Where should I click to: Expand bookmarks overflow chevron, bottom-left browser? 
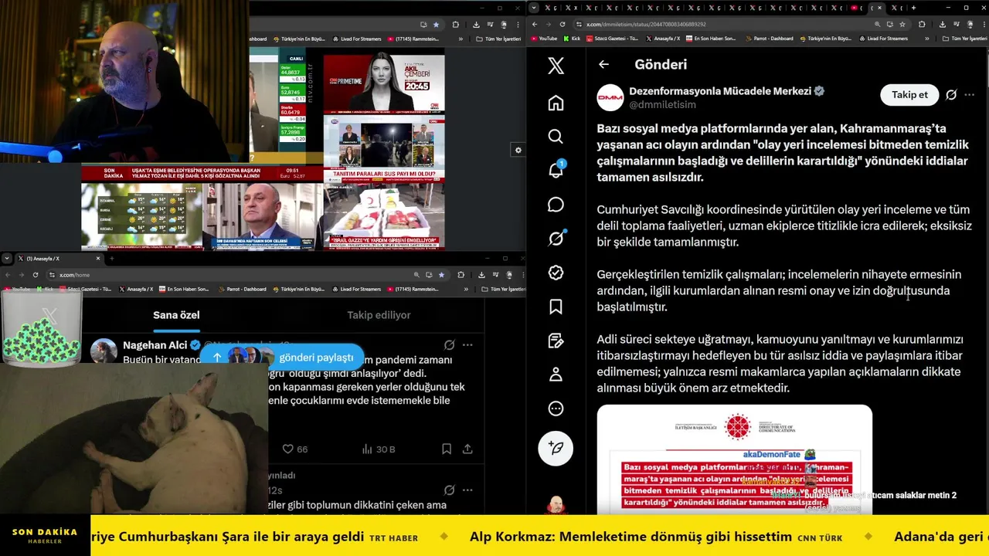click(466, 289)
